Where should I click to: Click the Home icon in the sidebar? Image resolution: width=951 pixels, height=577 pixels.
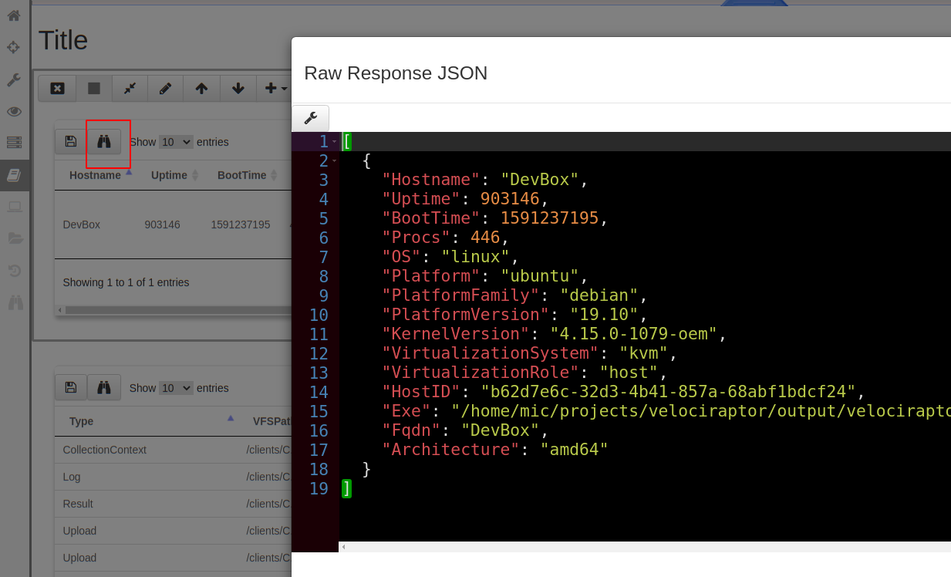(x=14, y=15)
